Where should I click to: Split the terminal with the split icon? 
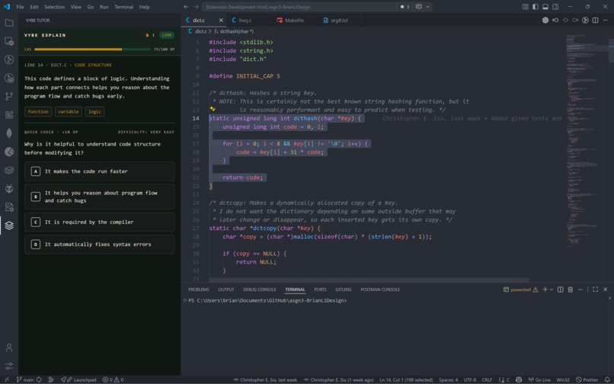(561, 290)
